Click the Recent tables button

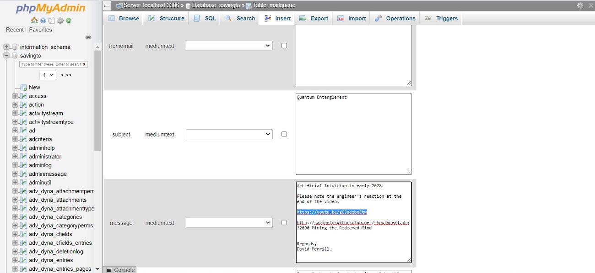click(15, 30)
